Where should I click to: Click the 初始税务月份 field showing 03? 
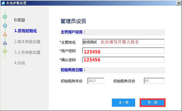click(154, 81)
